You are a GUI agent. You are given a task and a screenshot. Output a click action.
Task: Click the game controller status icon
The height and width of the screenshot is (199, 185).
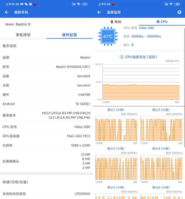pyautogui.click(x=22, y=4)
